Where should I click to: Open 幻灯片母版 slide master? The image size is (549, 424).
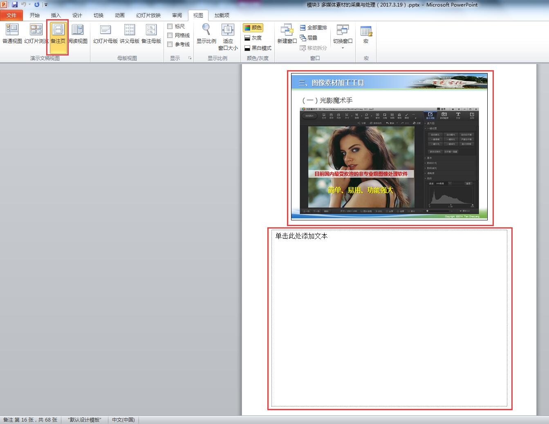[x=105, y=33]
